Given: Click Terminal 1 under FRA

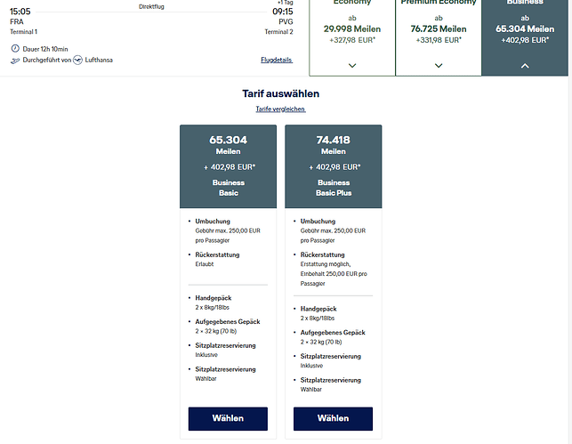Looking at the screenshot, I should (x=23, y=32).
